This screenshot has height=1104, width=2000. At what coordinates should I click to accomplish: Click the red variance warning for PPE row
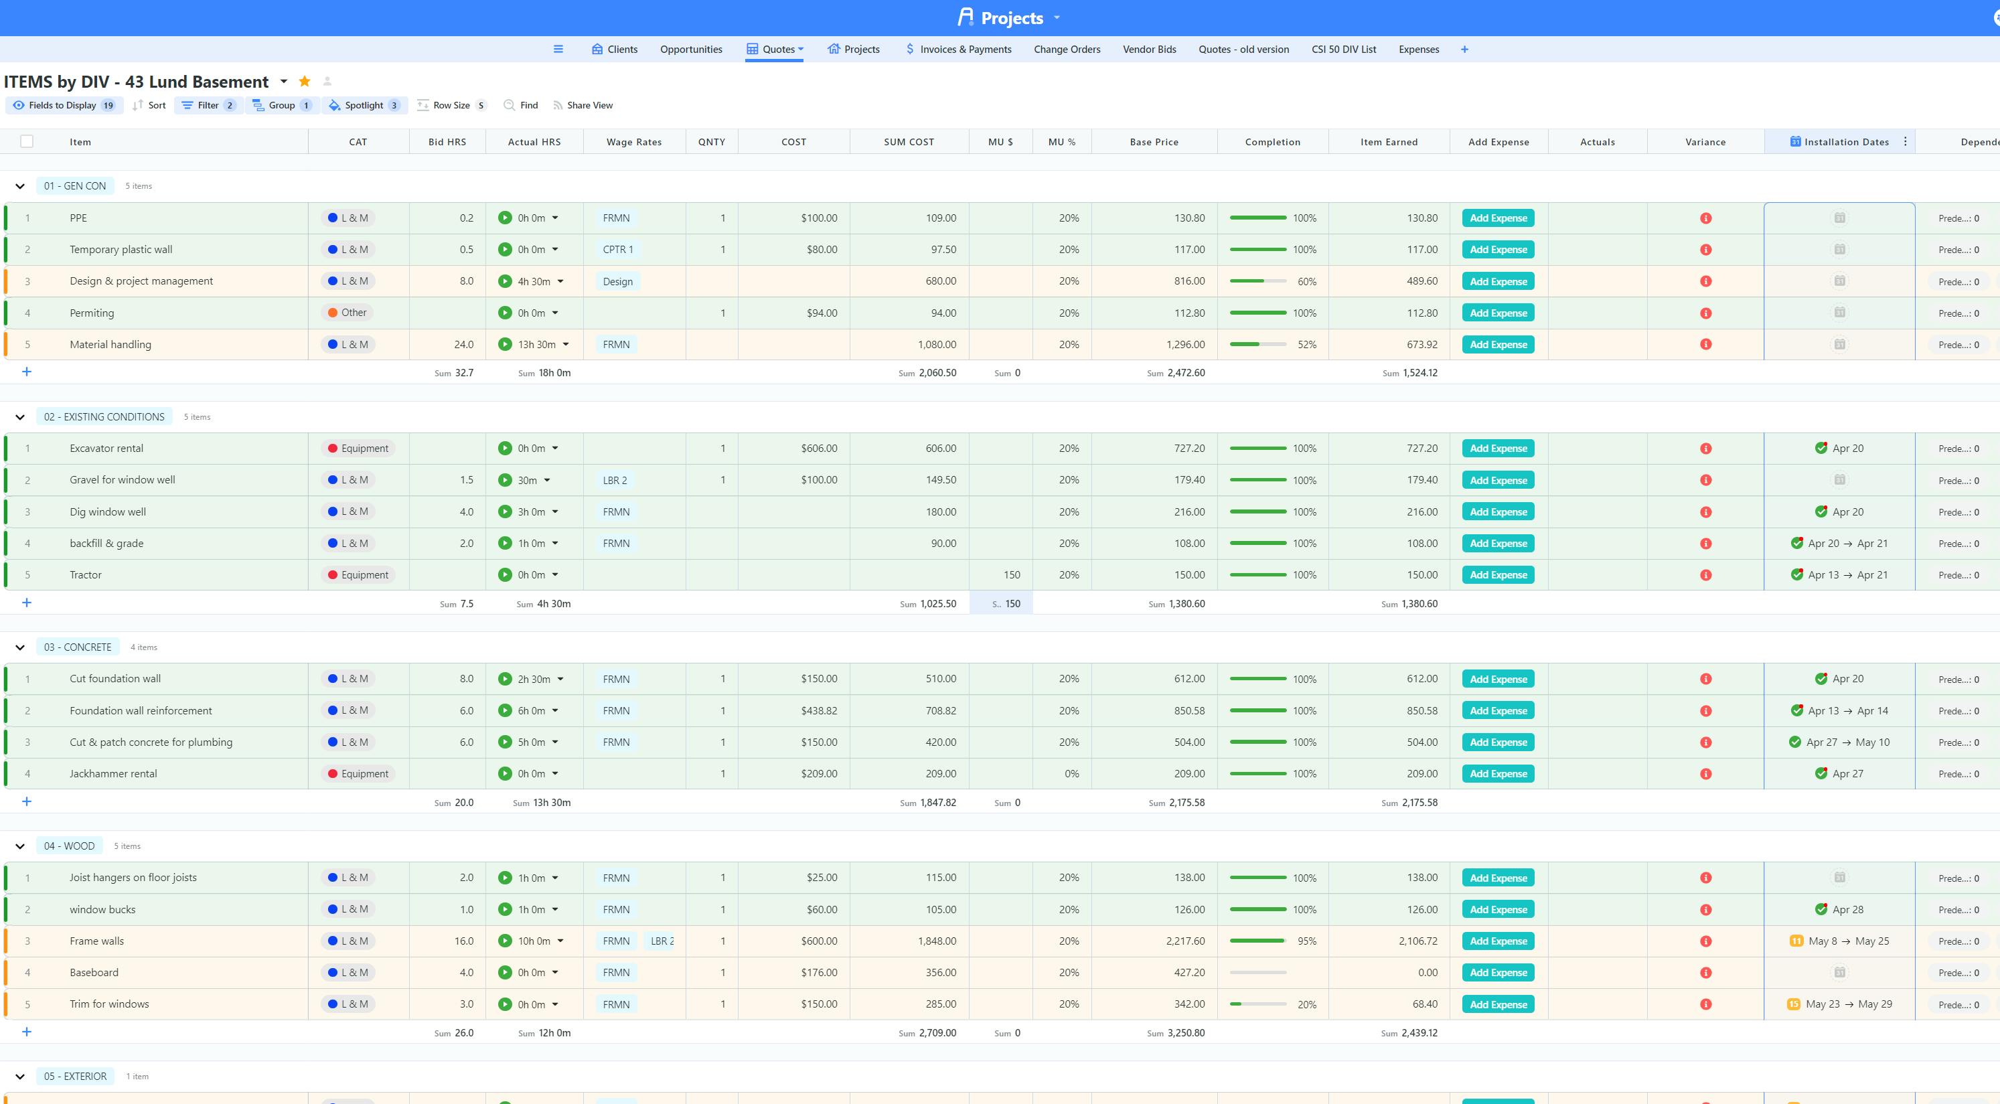click(1706, 218)
